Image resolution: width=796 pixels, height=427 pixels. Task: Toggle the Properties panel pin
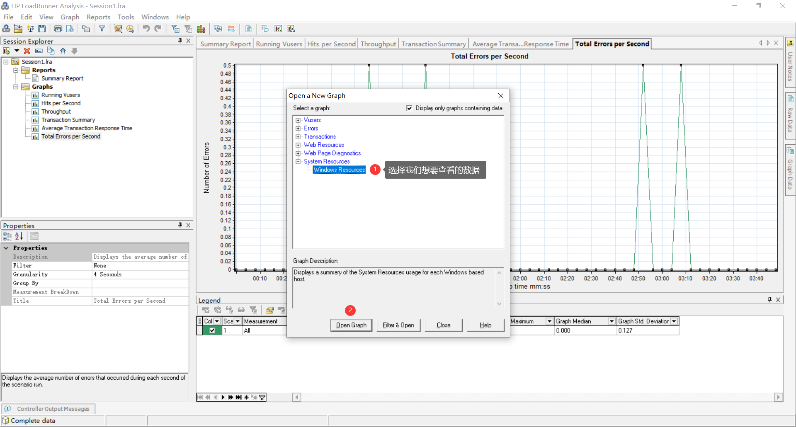pyautogui.click(x=180, y=225)
